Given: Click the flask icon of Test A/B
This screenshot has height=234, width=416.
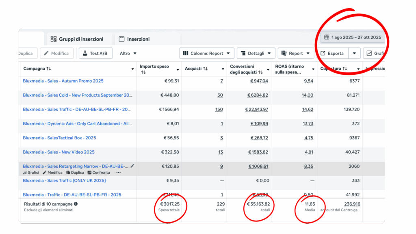Looking at the screenshot, I should (x=85, y=53).
